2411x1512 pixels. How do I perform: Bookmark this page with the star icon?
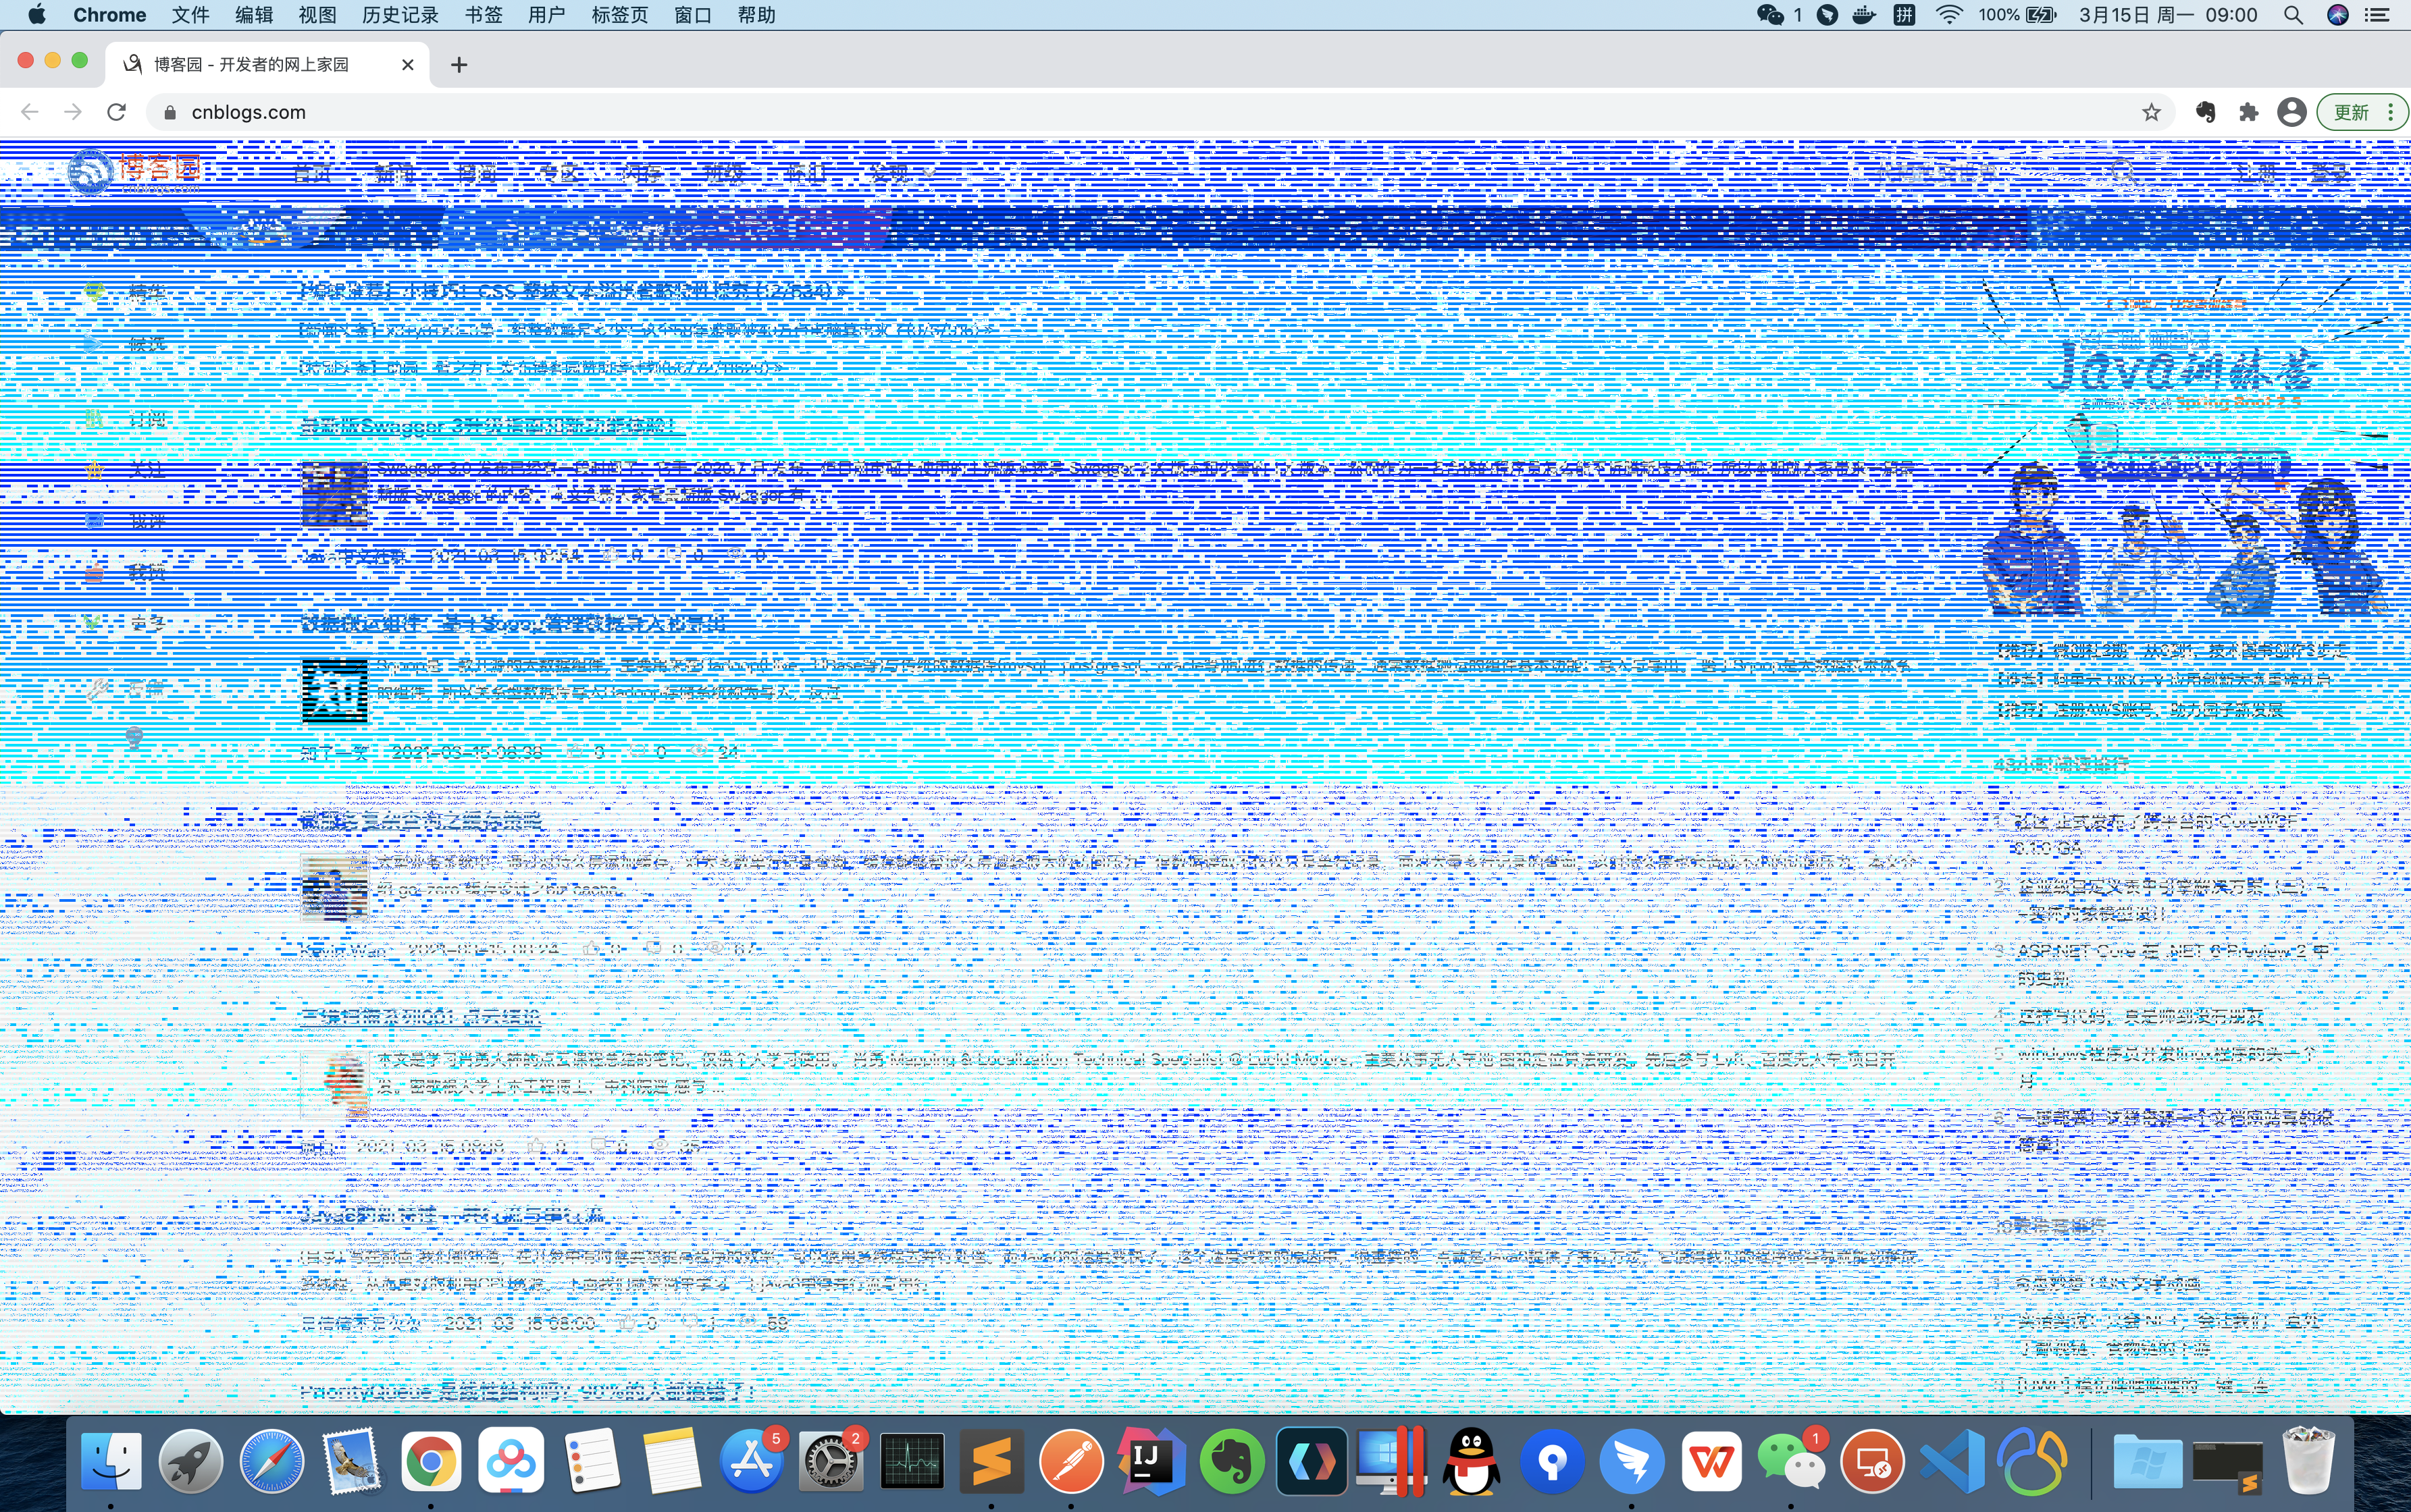(x=2151, y=112)
